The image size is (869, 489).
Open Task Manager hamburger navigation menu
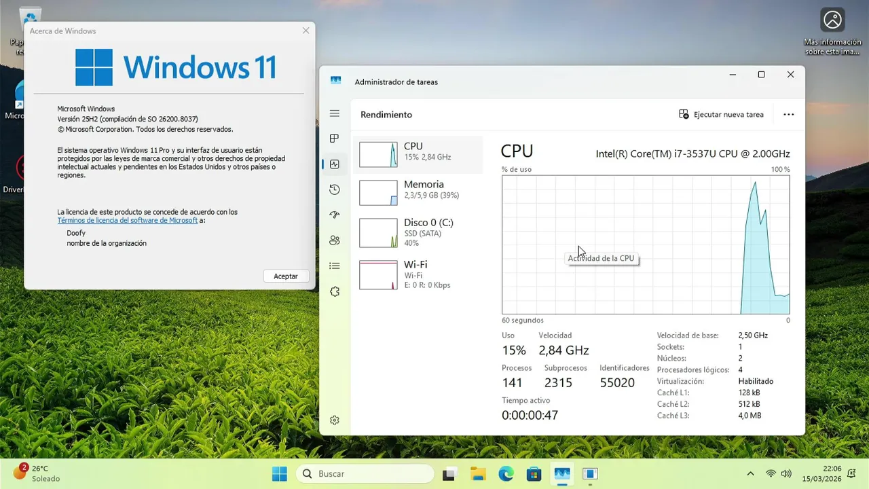[334, 113]
